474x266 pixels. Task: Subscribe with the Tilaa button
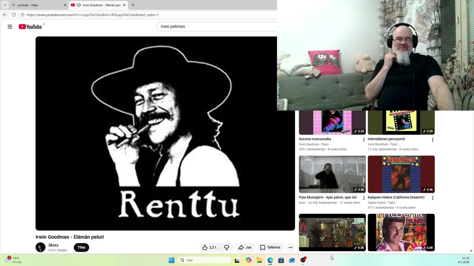click(x=81, y=248)
